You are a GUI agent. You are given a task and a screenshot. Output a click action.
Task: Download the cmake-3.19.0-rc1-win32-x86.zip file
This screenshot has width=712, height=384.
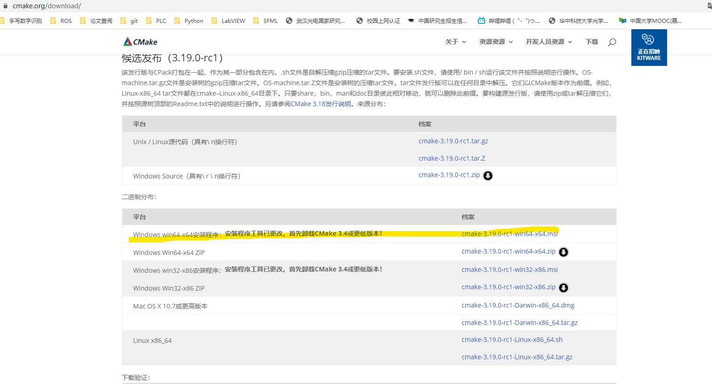509,287
